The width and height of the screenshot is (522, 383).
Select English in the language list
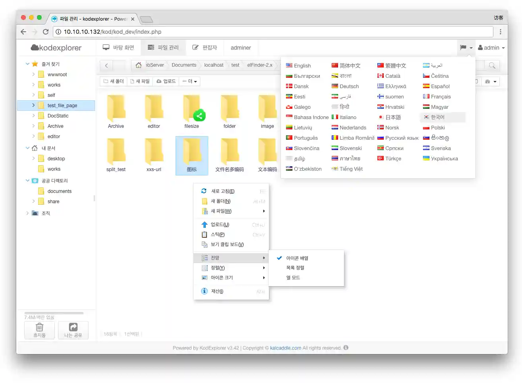click(302, 66)
